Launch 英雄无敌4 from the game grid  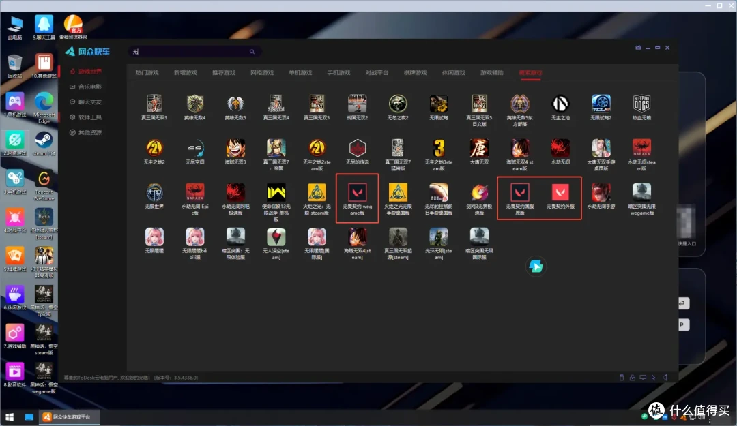point(195,104)
